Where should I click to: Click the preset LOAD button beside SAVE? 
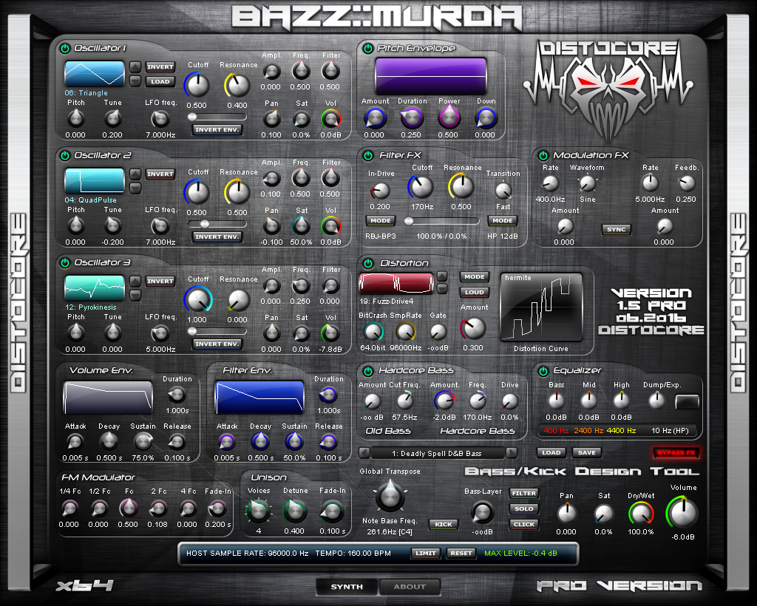pyautogui.click(x=551, y=452)
